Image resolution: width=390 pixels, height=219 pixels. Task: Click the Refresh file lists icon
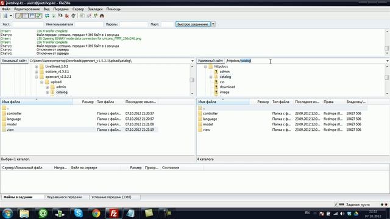pyautogui.click(x=47, y=16)
